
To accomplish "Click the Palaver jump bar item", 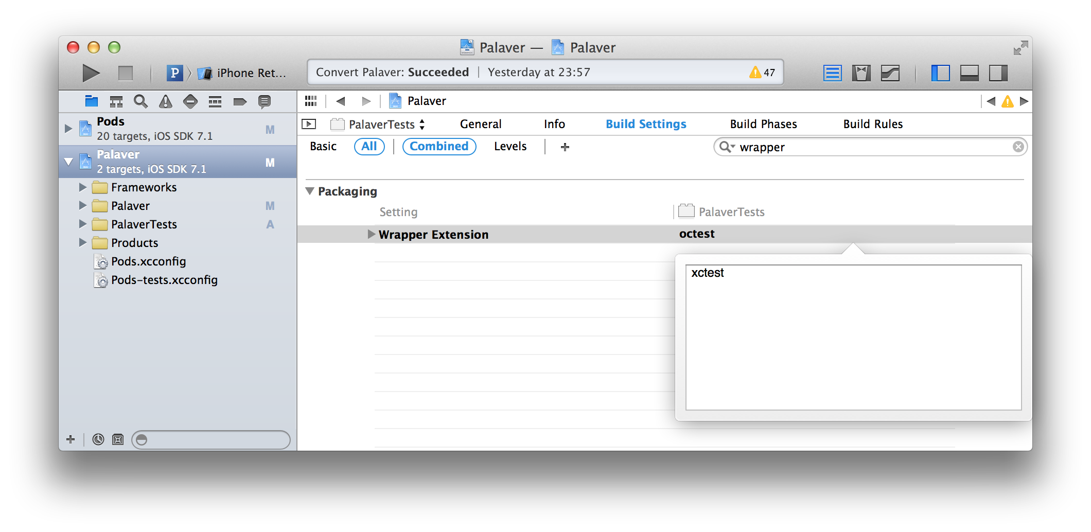I will pyautogui.click(x=418, y=101).
